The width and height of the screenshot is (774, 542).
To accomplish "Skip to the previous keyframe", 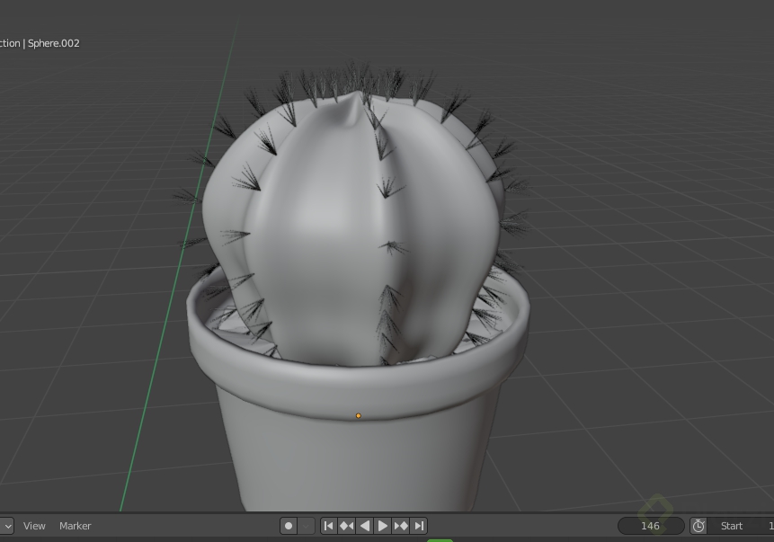I will 346,526.
